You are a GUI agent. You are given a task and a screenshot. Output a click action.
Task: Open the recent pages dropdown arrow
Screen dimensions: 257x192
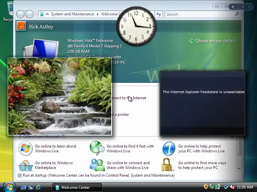(36, 14)
